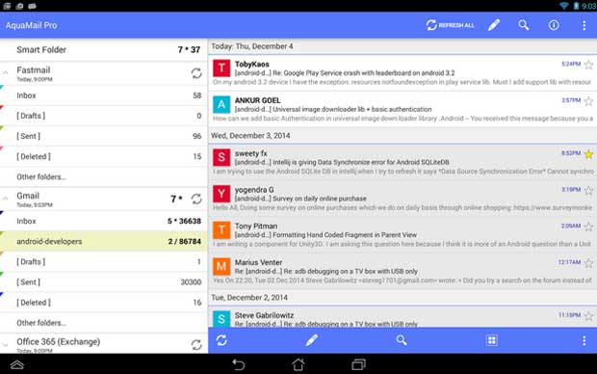
Task: Refresh folder using bottom bar icon
Action: click(x=221, y=340)
